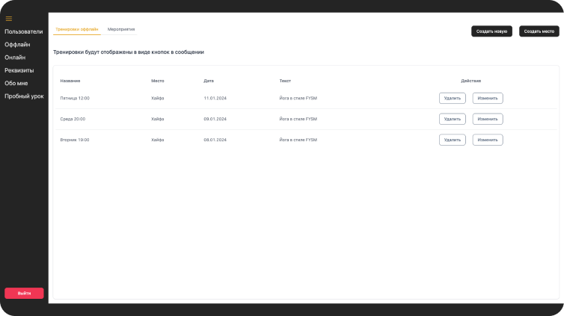564x316 pixels.
Task: Edit the Пятница 12:00 training
Action: click(487, 98)
